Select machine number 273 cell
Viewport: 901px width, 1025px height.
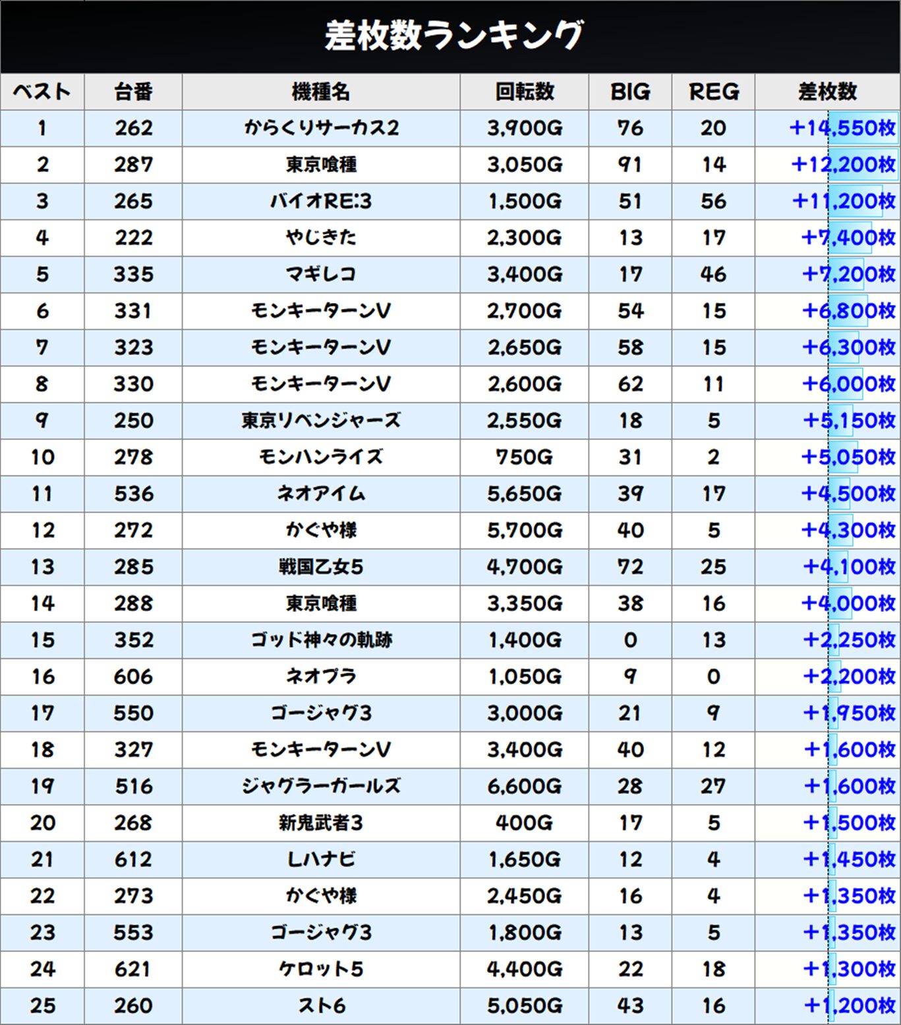134,896
